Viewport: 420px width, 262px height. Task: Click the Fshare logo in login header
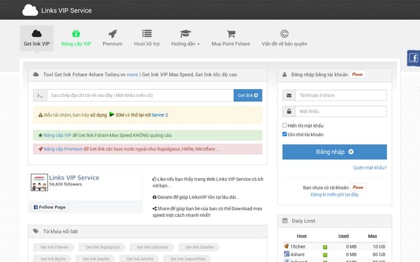[357, 74]
